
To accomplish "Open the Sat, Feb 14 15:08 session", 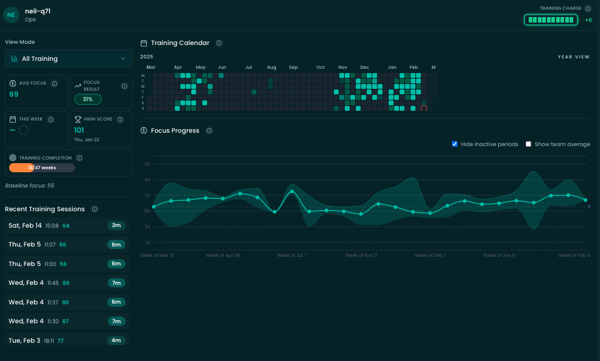I will 66,226.
